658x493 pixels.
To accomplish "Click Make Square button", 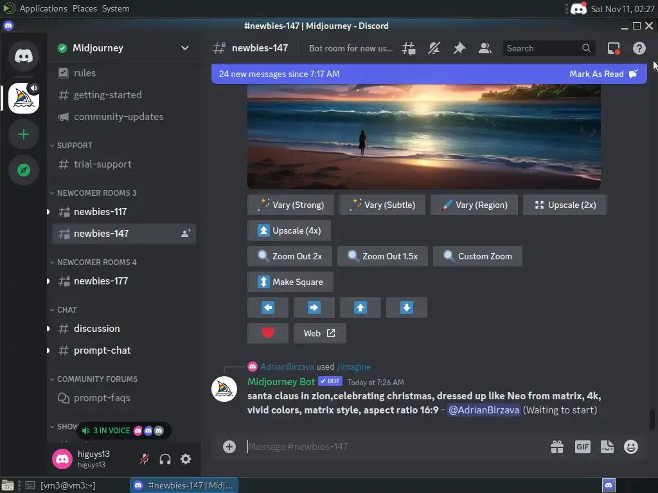I will pos(290,282).
